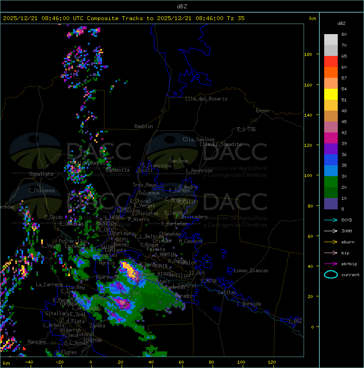364x368 pixels.
Task: Click the C_Guido place label
Action: 53,217
